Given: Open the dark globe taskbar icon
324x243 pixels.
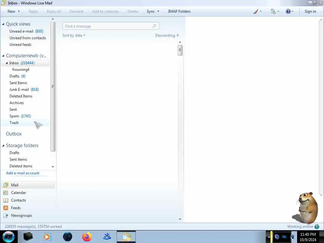Looking at the screenshot, I should point(68,237).
